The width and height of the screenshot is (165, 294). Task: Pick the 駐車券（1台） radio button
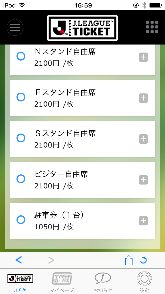pos(21,220)
